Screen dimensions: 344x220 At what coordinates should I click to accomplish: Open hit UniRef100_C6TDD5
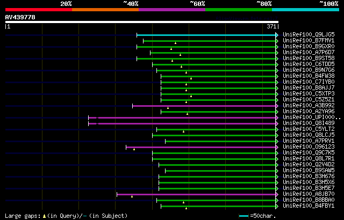click(309, 64)
